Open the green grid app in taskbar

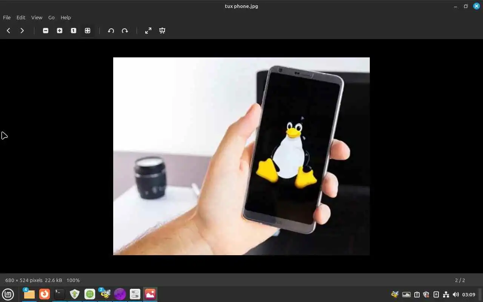tap(90, 294)
